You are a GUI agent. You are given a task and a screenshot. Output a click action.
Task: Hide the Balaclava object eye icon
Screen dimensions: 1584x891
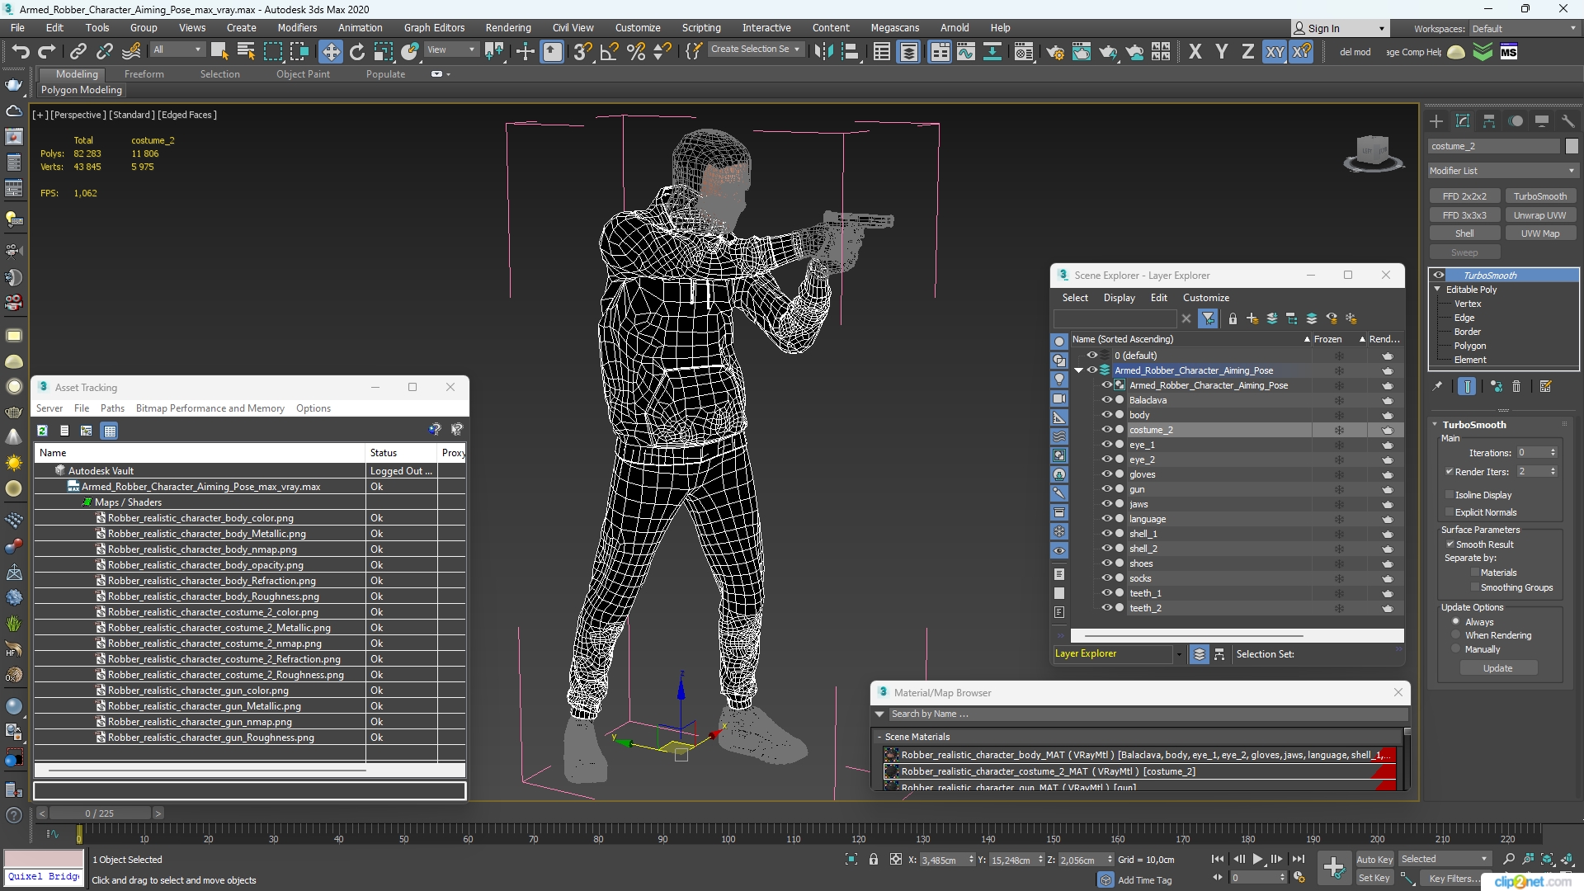coord(1107,400)
